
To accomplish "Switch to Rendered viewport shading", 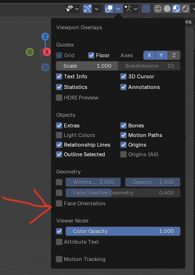I will (x=185, y=9).
